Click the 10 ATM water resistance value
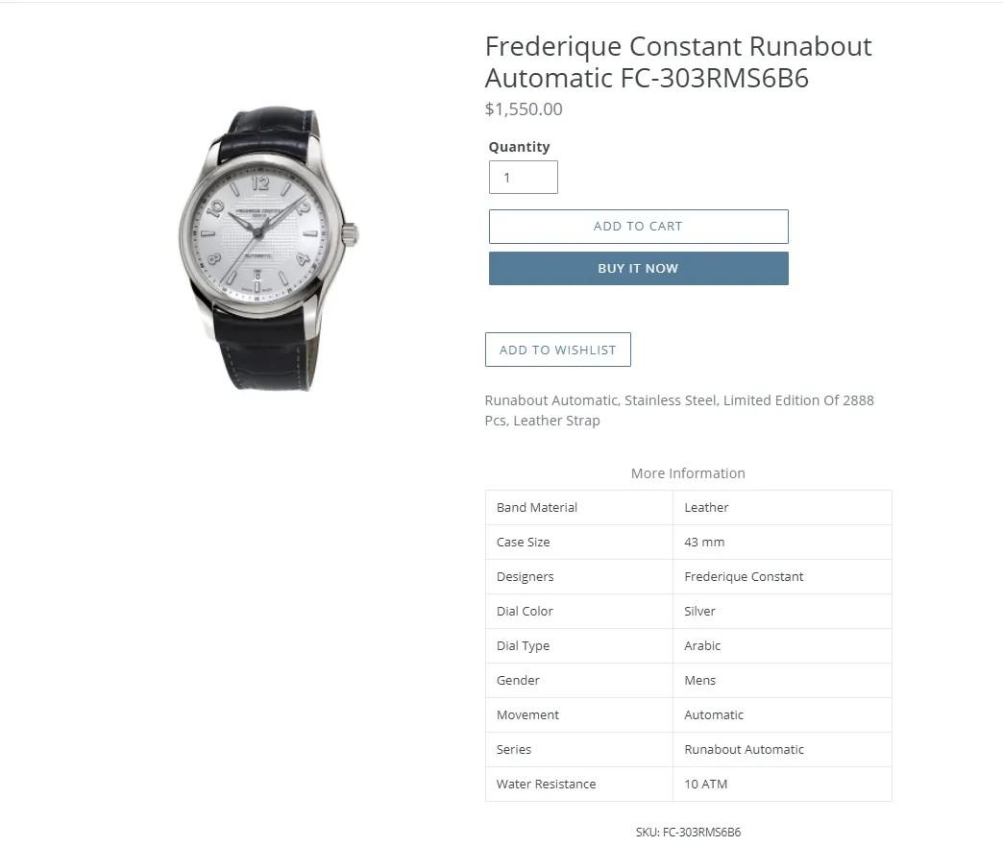1003x846 pixels. 705,785
